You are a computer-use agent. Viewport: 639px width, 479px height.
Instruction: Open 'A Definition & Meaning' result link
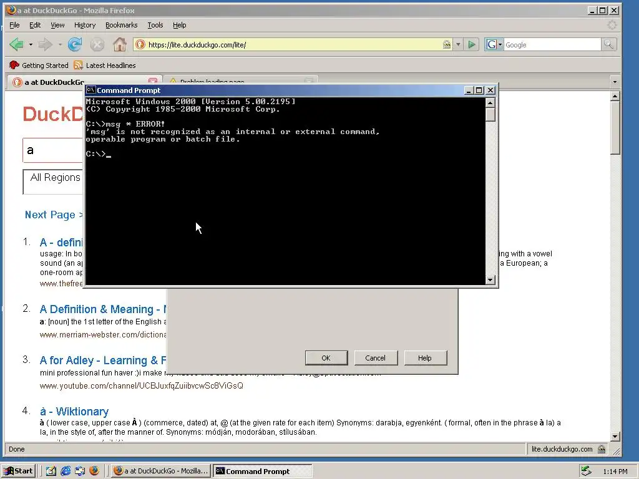[x=103, y=309]
